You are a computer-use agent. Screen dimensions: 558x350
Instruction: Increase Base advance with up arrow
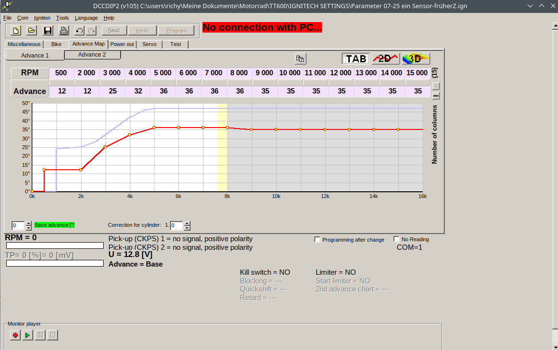click(x=28, y=223)
